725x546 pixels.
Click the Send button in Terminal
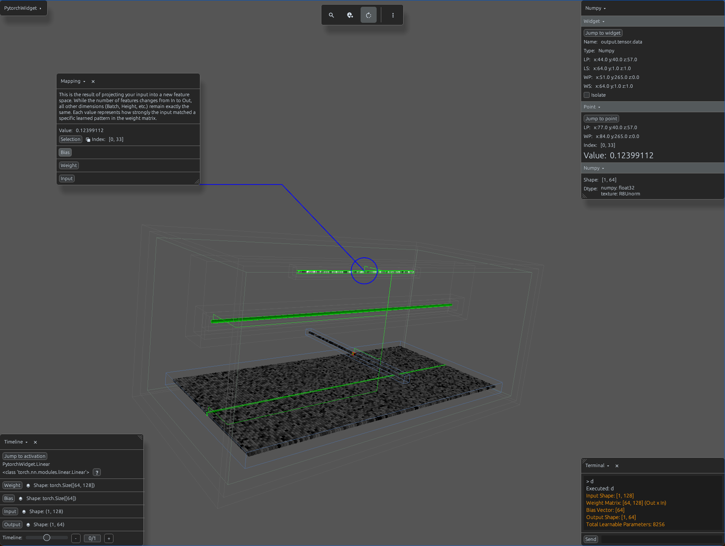(591, 539)
